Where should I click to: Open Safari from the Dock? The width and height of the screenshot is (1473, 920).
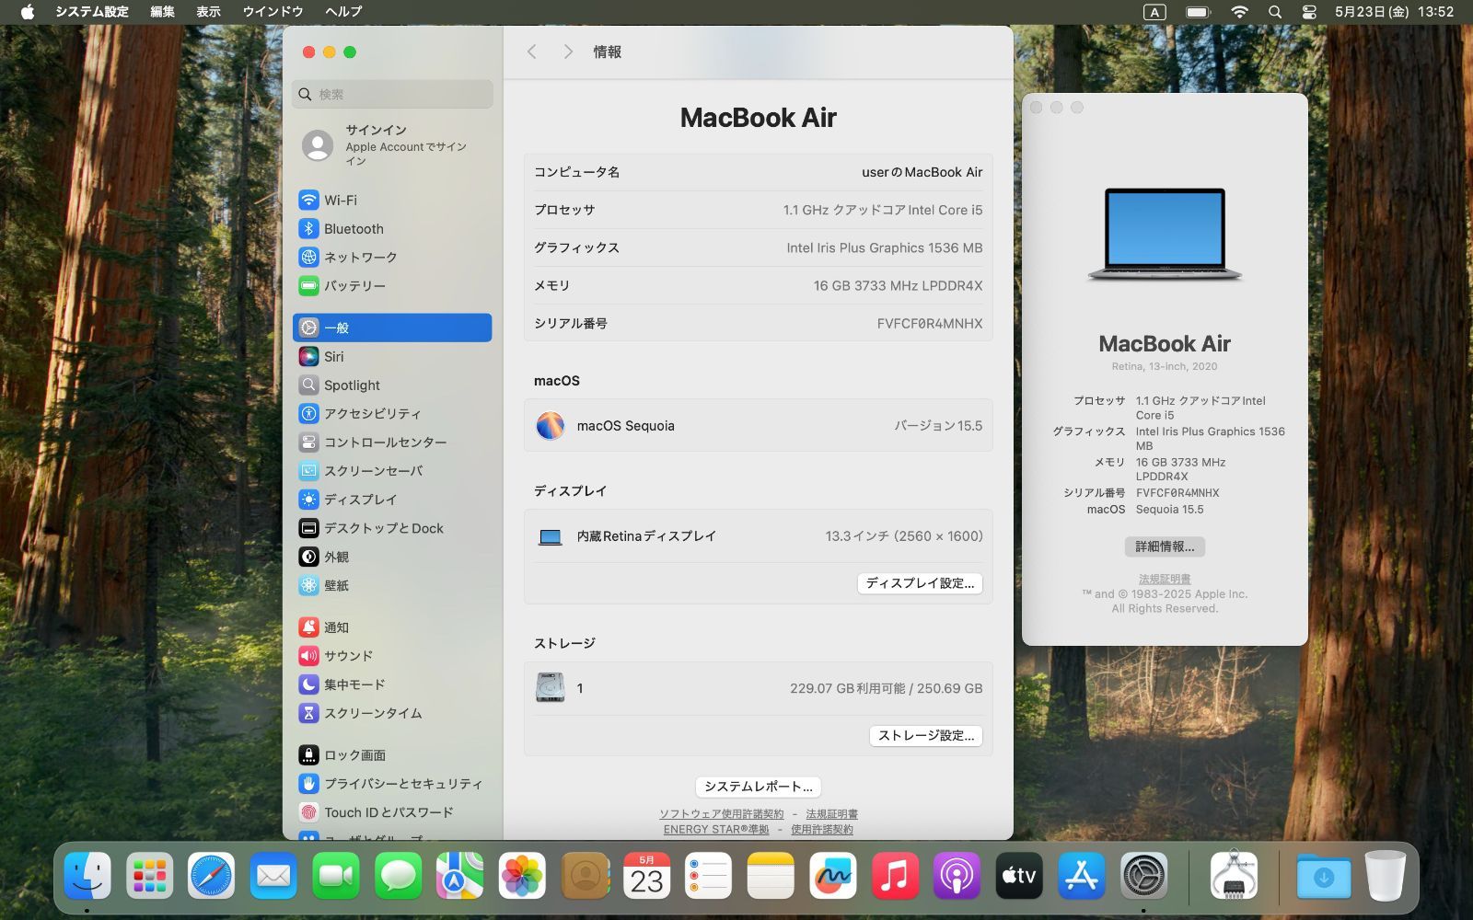click(211, 875)
